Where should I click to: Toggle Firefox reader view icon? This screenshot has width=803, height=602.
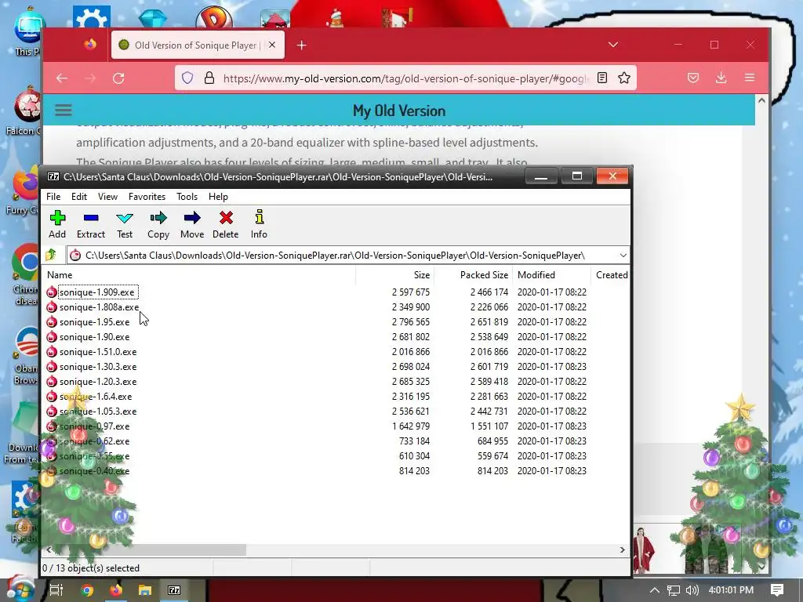click(602, 78)
